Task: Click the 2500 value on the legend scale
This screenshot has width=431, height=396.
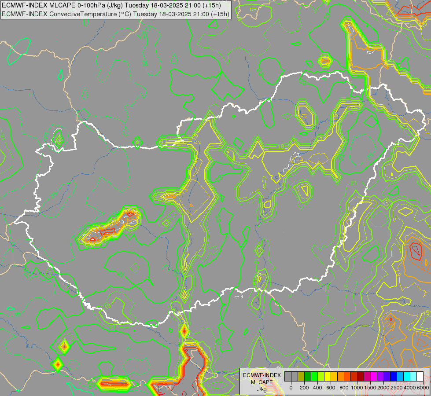Action: [397, 388]
